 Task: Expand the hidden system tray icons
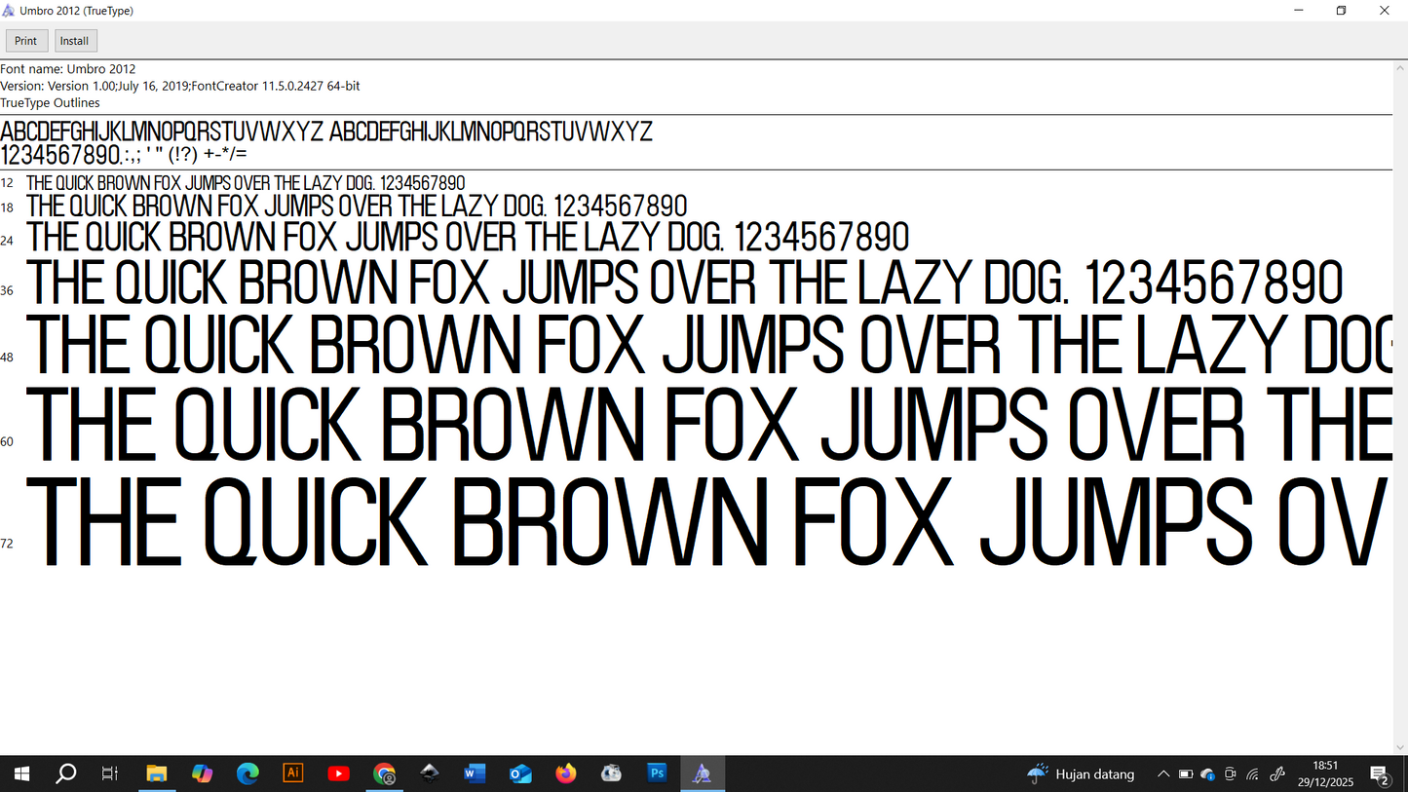(x=1163, y=774)
